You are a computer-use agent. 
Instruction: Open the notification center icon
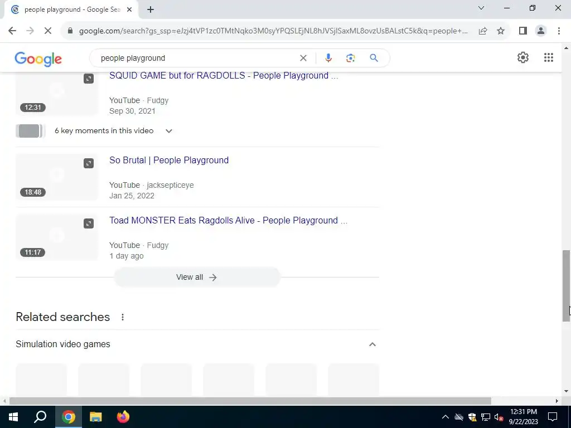pyautogui.click(x=553, y=417)
